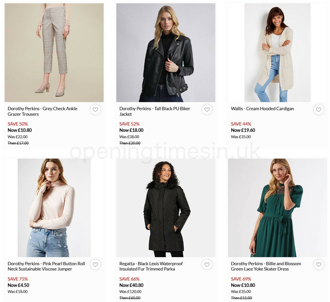Click the wishlist heart for Cream Hooded Cardigan

(x=319, y=109)
